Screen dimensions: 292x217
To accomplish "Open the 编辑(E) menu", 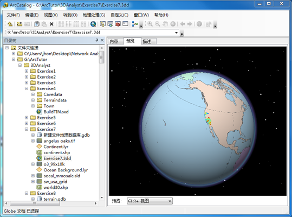I will (31, 15).
